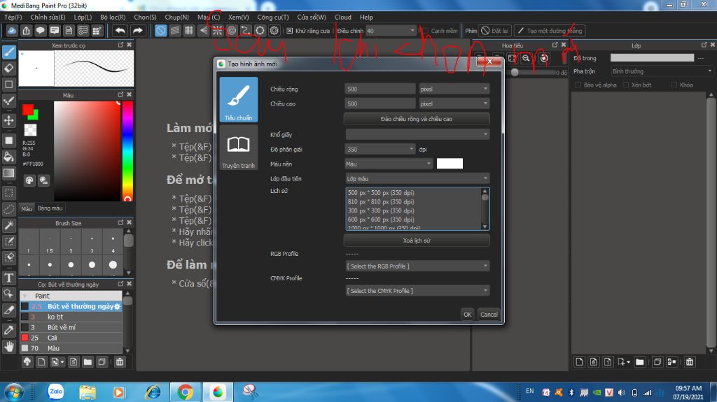The width and height of the screenshot is (717, 402).
Task: Select the Move tool
Action: tap(8, 120)
